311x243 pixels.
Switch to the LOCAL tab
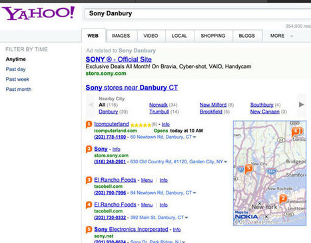[179, 36]
